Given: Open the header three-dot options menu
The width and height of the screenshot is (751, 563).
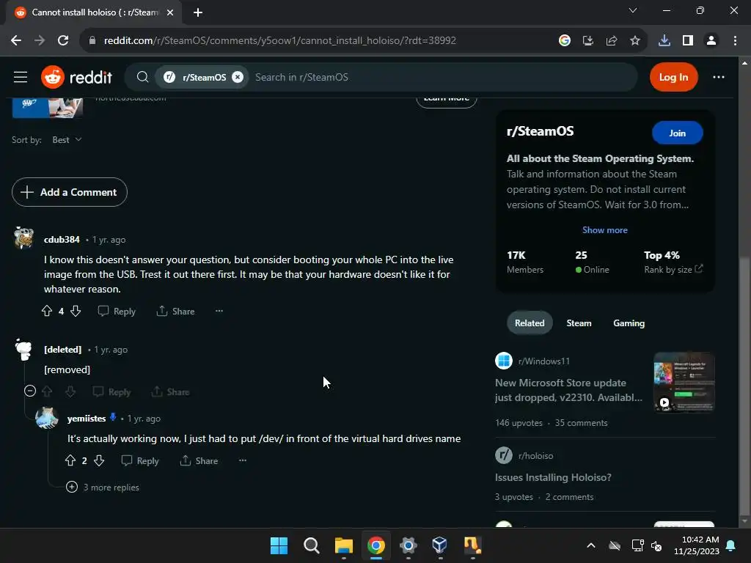Looking at the screenshot, I should click(719, 77).
